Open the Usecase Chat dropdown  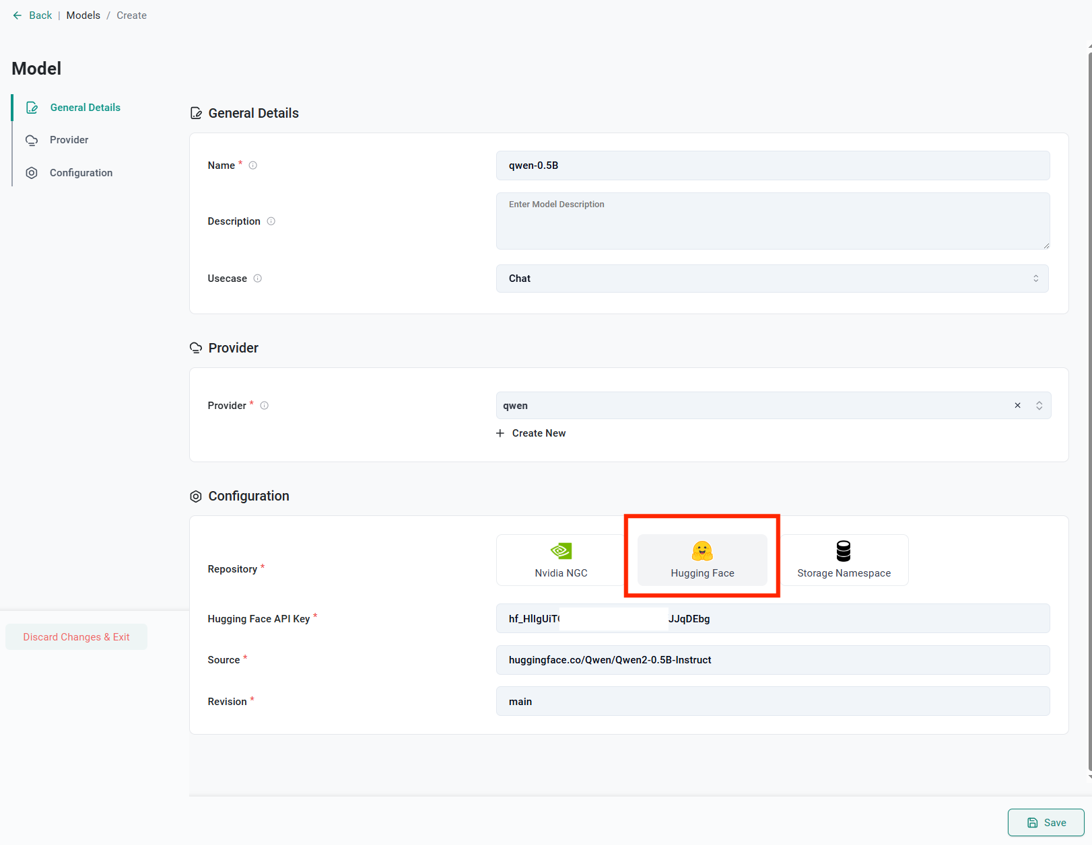772,279
